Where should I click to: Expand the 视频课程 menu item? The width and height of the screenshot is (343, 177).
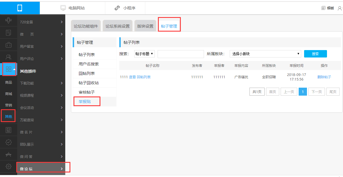[x=41, y=95]
